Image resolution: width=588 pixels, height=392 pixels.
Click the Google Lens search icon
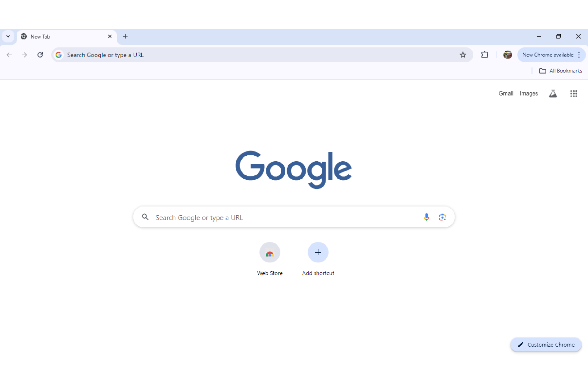[442, 217]
